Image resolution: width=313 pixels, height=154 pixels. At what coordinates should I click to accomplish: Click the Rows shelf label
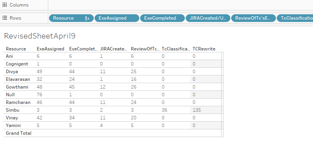point(15,18)
